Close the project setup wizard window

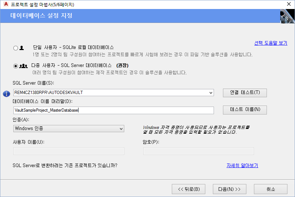pyautogui.click(x=289, y=4)
